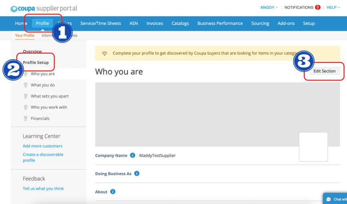Click the badge icon next to Who you work with

pyautogui.click(x=26, y=107)
